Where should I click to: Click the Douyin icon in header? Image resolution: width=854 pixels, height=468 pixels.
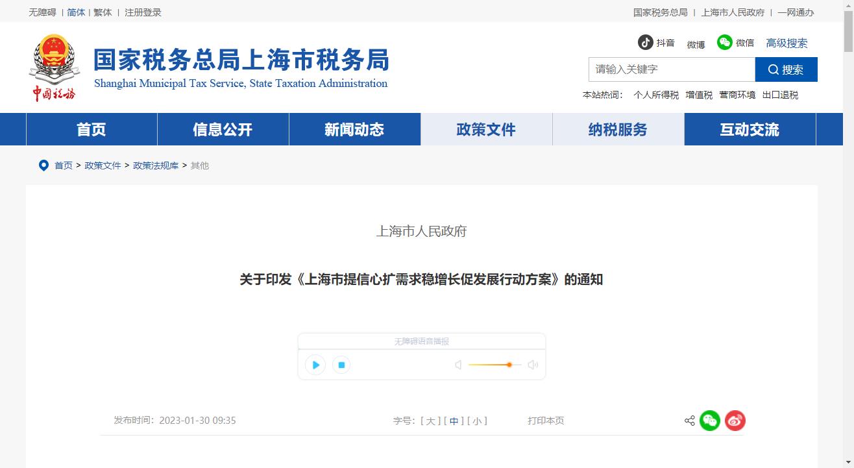click(x=645, y=43)
